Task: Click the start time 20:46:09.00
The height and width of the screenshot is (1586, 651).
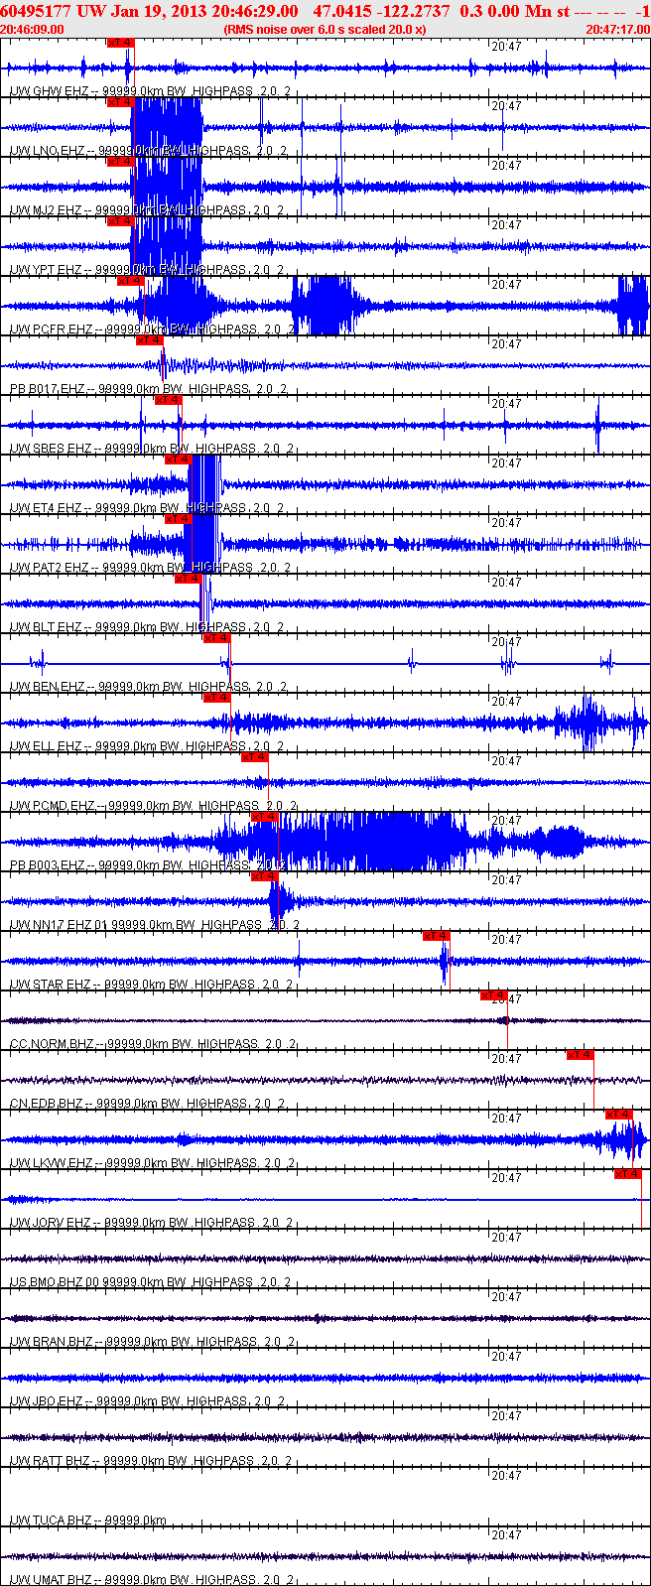Action: [32, 29]
